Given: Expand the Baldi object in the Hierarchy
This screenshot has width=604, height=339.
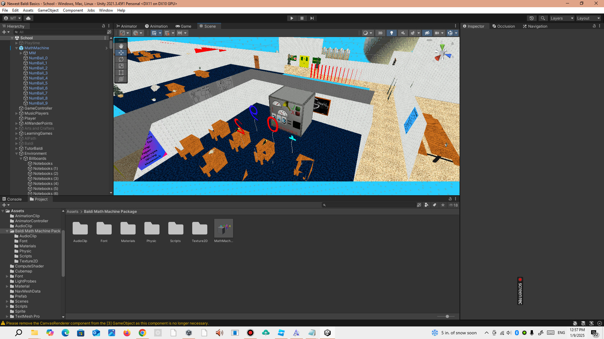Looking at the screenshot, I should [16, 143].
